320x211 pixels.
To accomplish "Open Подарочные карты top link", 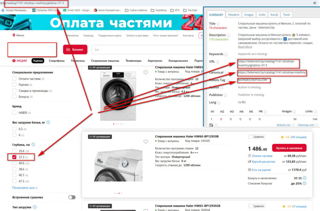I will (x=110, y=35).
